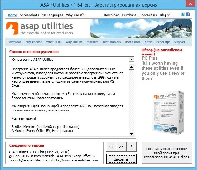Close the ASAP Utilities dialog window

[x=190, y=4]
